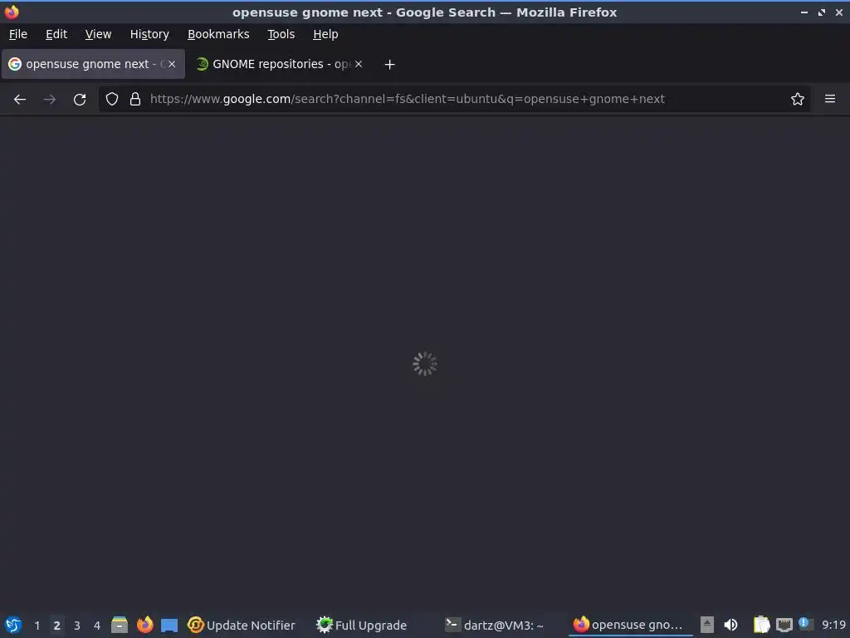
Task: Open the Edit menu
Action: click(56, 34)
